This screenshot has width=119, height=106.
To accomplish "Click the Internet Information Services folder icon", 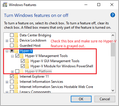I will coord(16,82).
